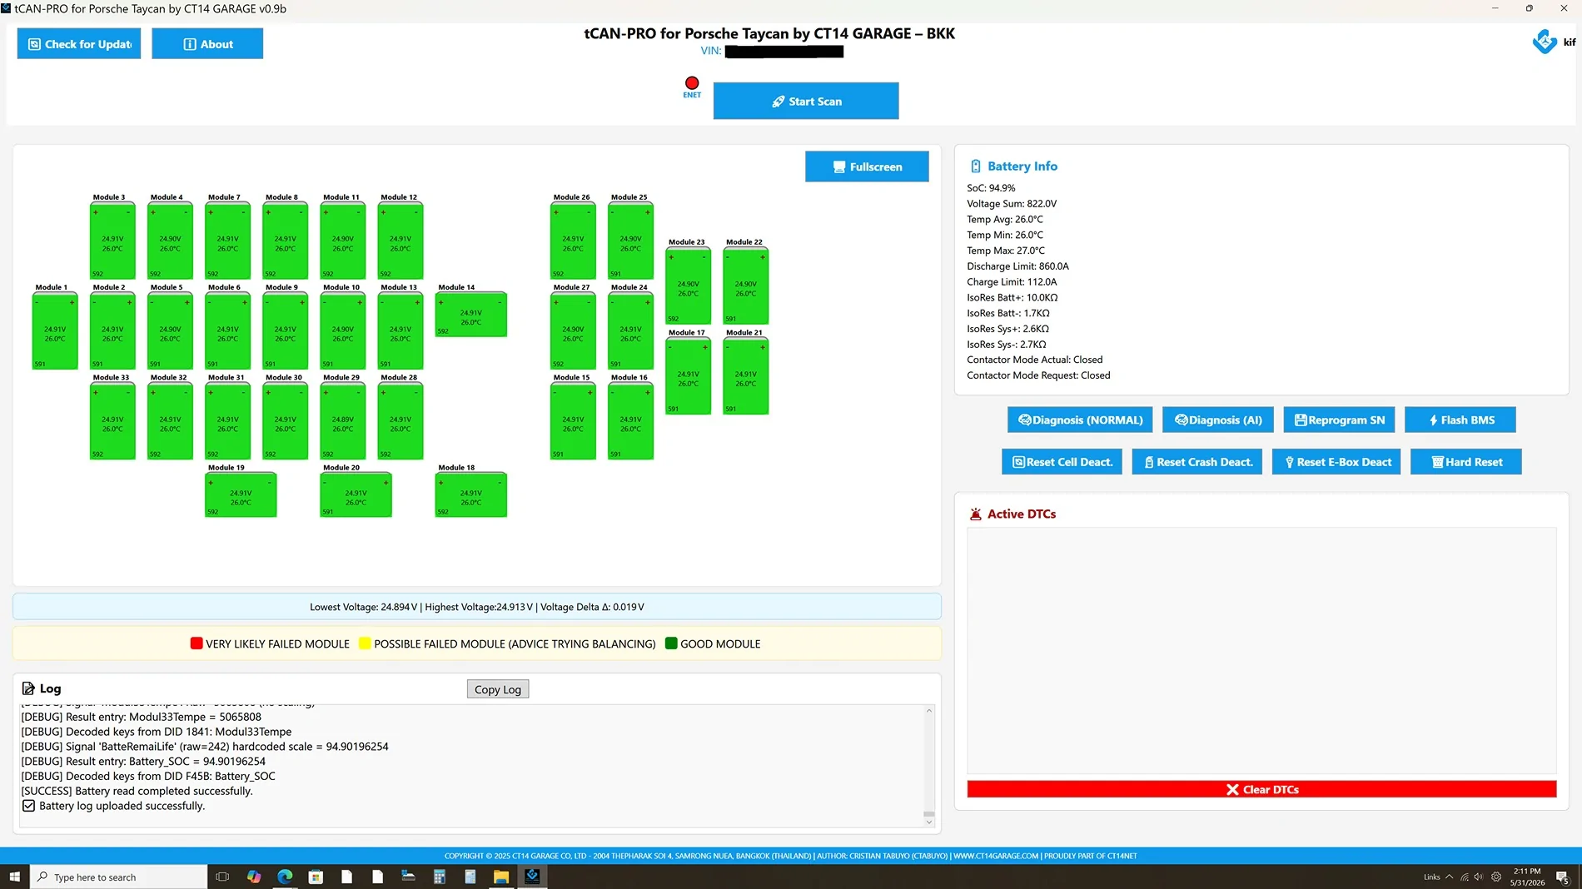
Task: Click the "Discharge Limit: 860.0A" line
Action: (1017, 266)
